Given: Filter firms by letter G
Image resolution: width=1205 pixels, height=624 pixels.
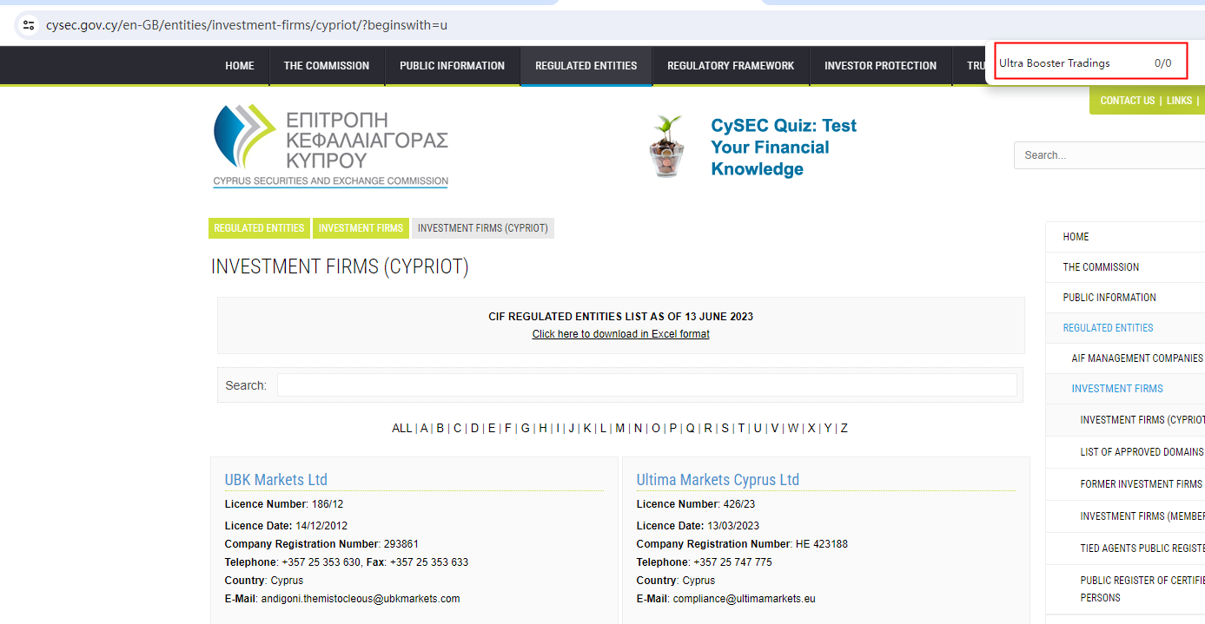Looking at the screenshot, I should coord(525,428).
